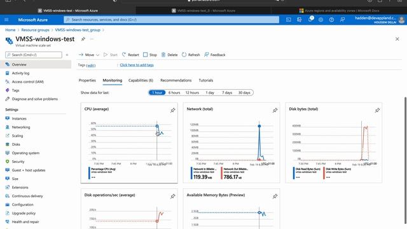Select Overview in the sidebar

(36, 64)
